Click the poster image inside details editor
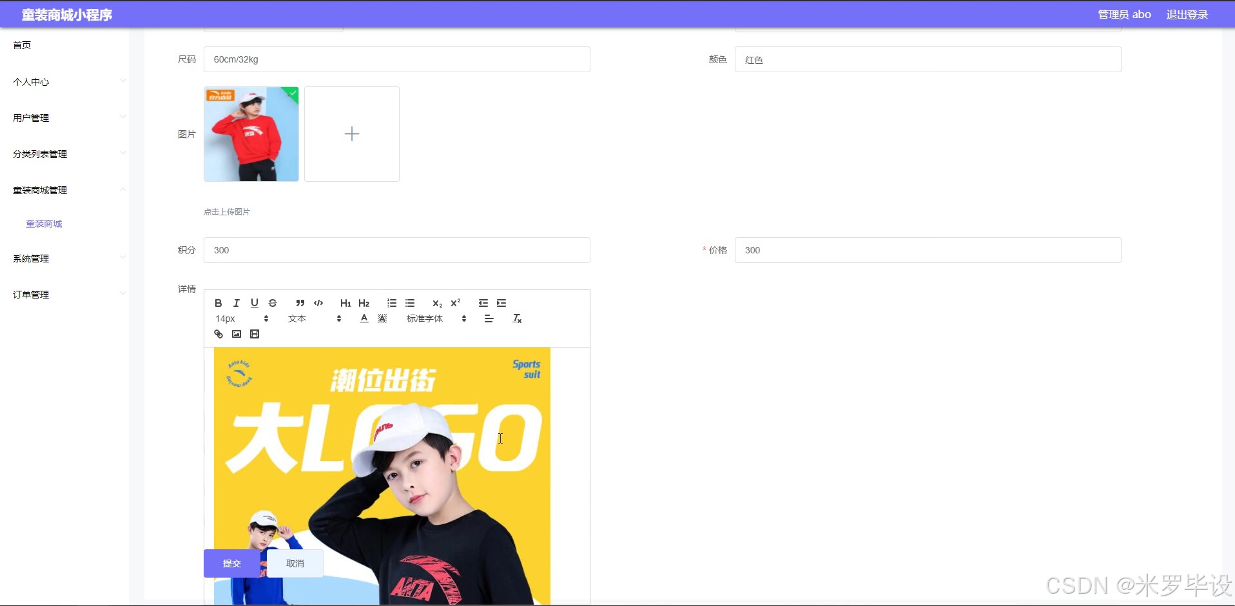This screenshot has height=606, width=1235. click(382, 477)
